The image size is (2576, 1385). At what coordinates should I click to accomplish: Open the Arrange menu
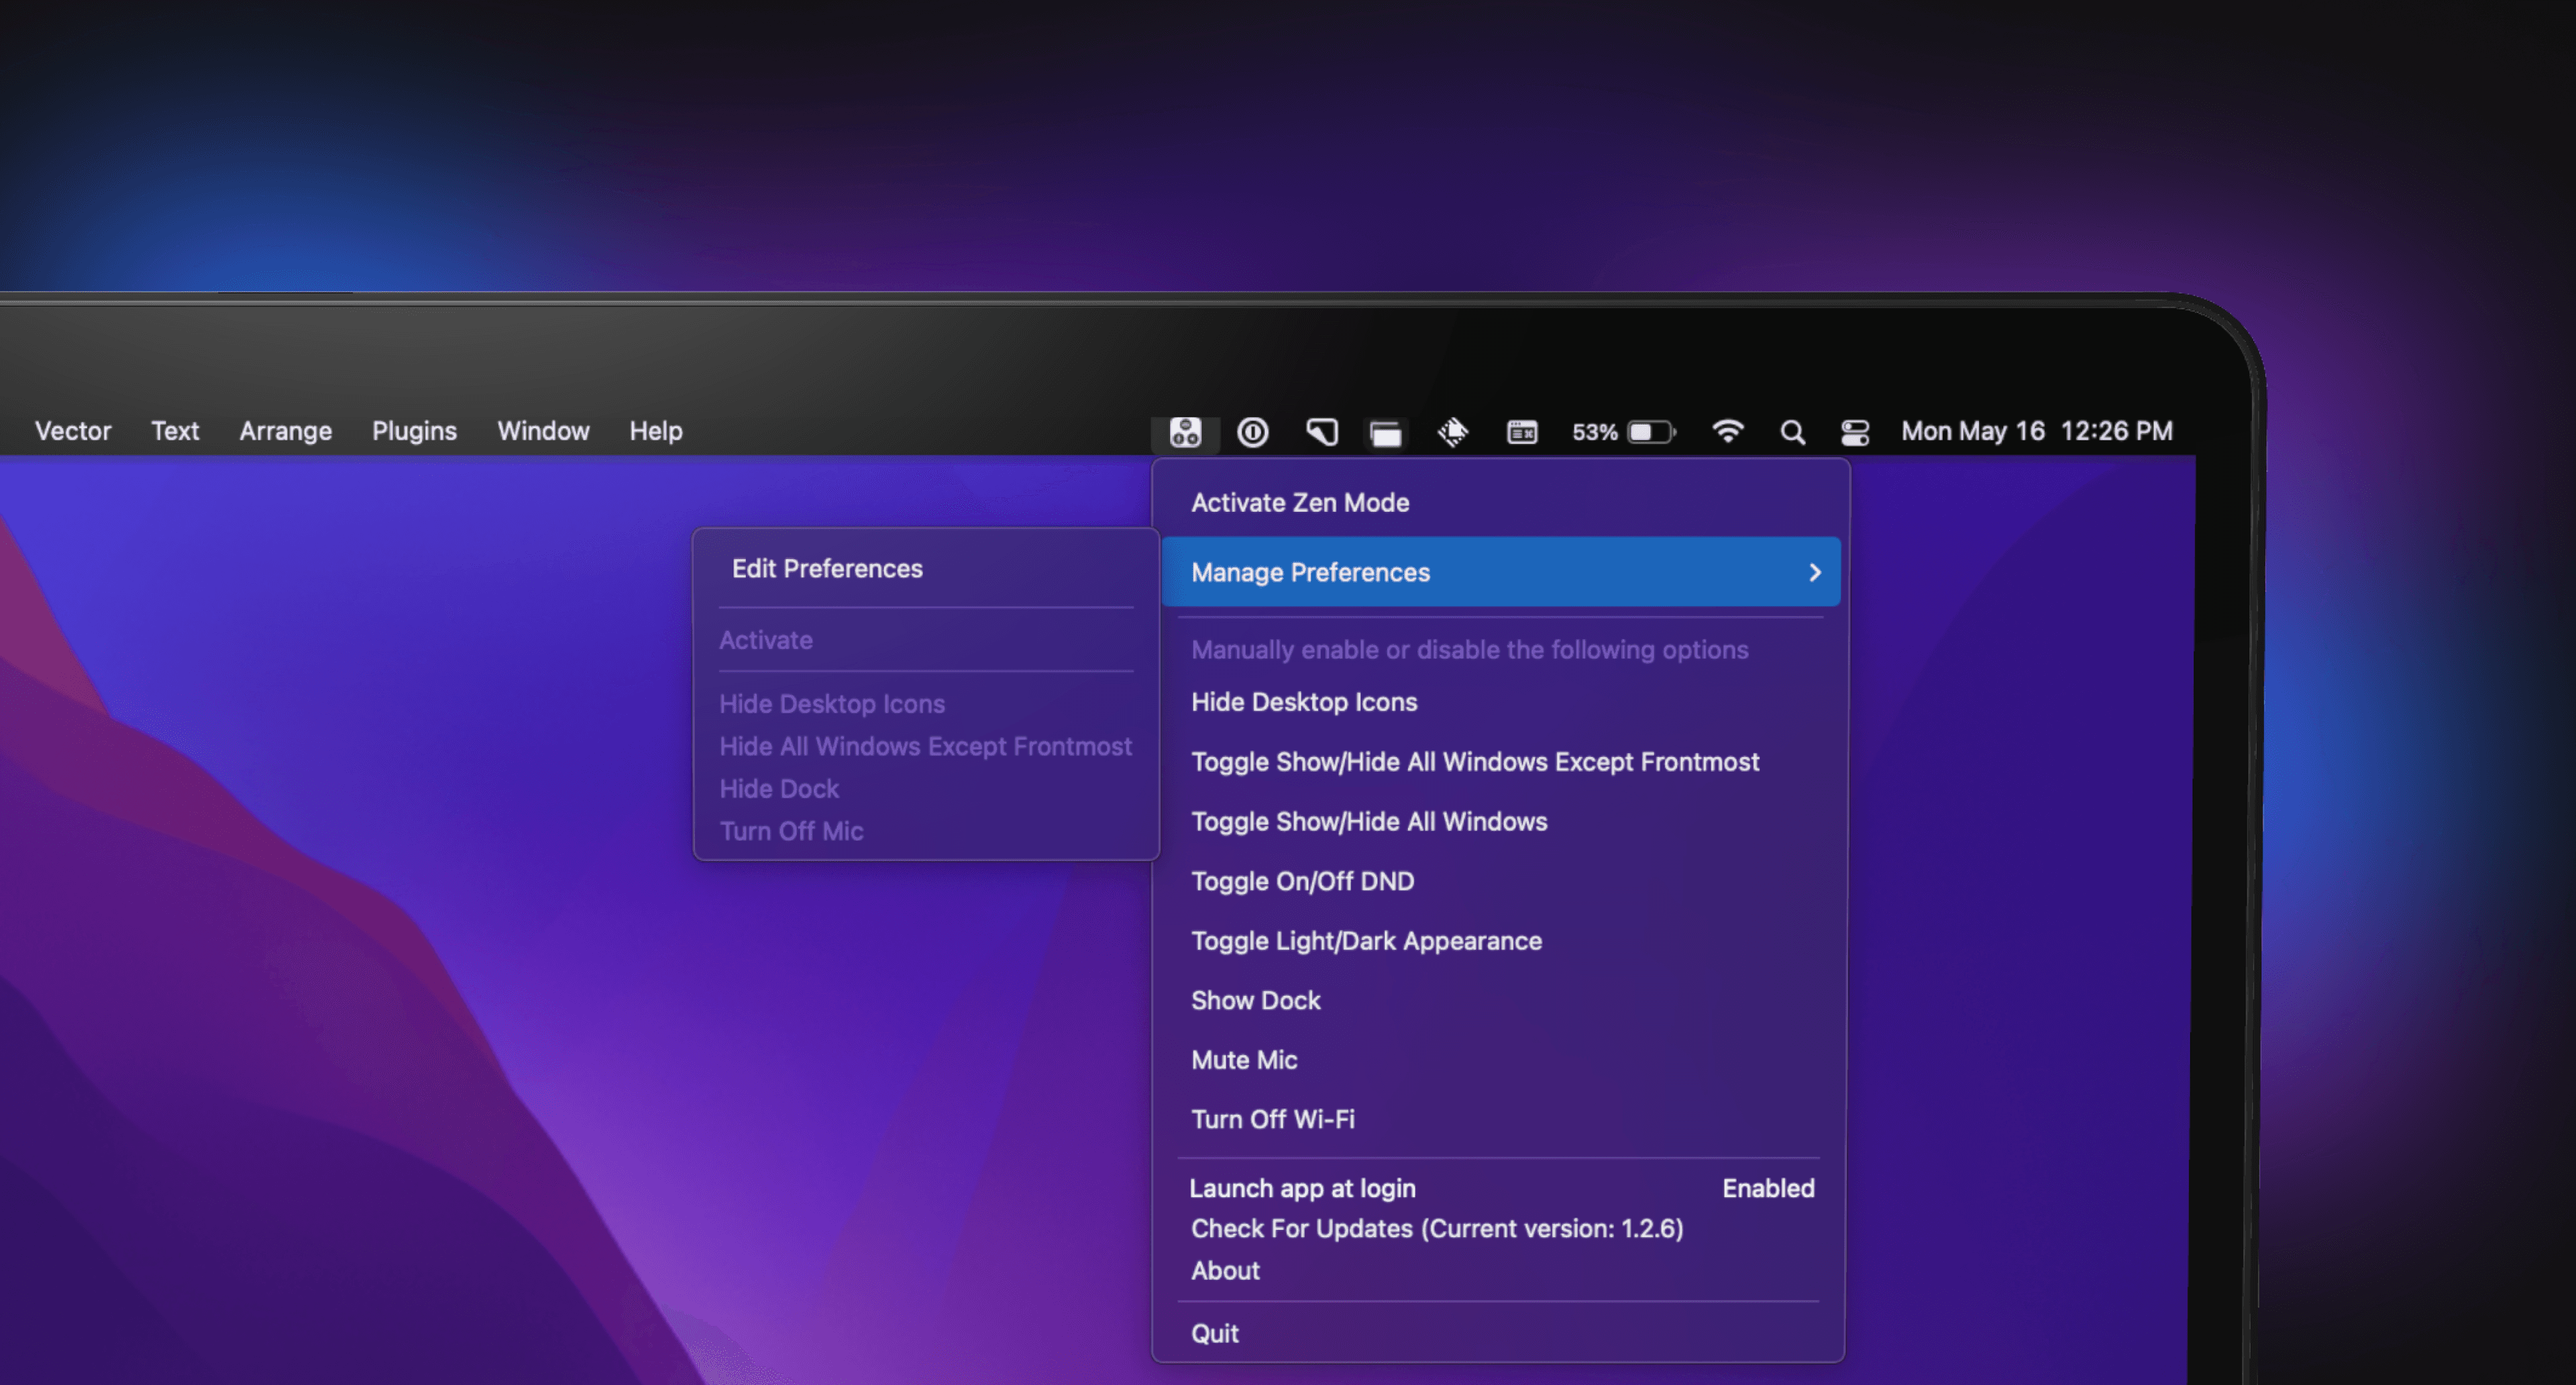285,431
